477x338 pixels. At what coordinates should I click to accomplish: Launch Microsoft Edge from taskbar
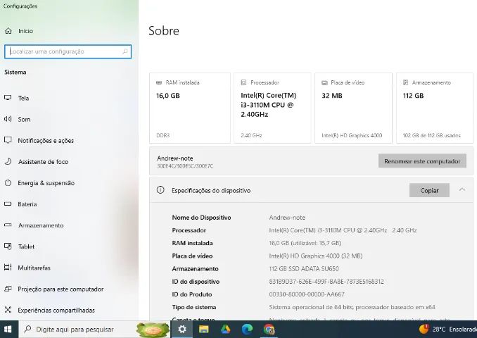(x=247, y=329)
